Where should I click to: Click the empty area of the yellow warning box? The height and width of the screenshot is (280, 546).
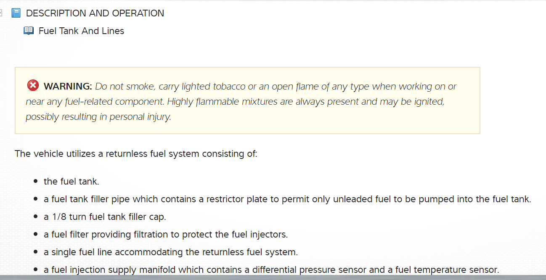pyautogui.click(x=337, y=122)
